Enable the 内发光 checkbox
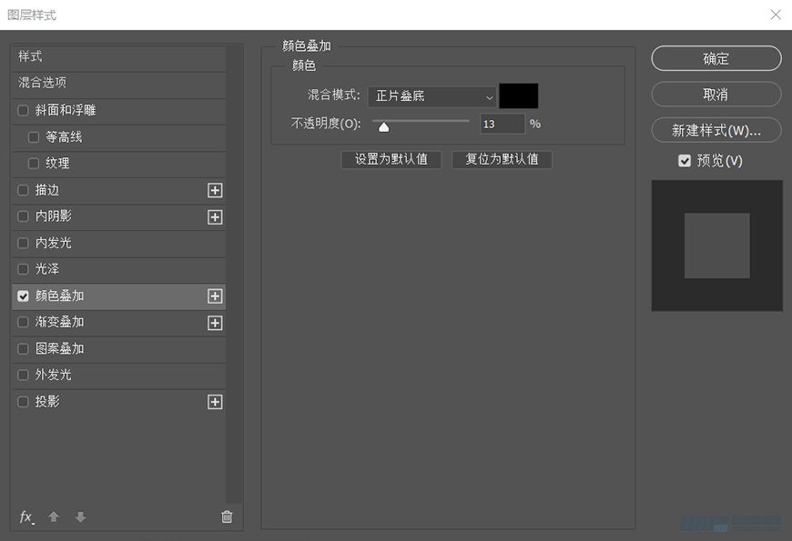Image resolution: width=792 pixels, height=541 pixels. (x=23, y=244)
